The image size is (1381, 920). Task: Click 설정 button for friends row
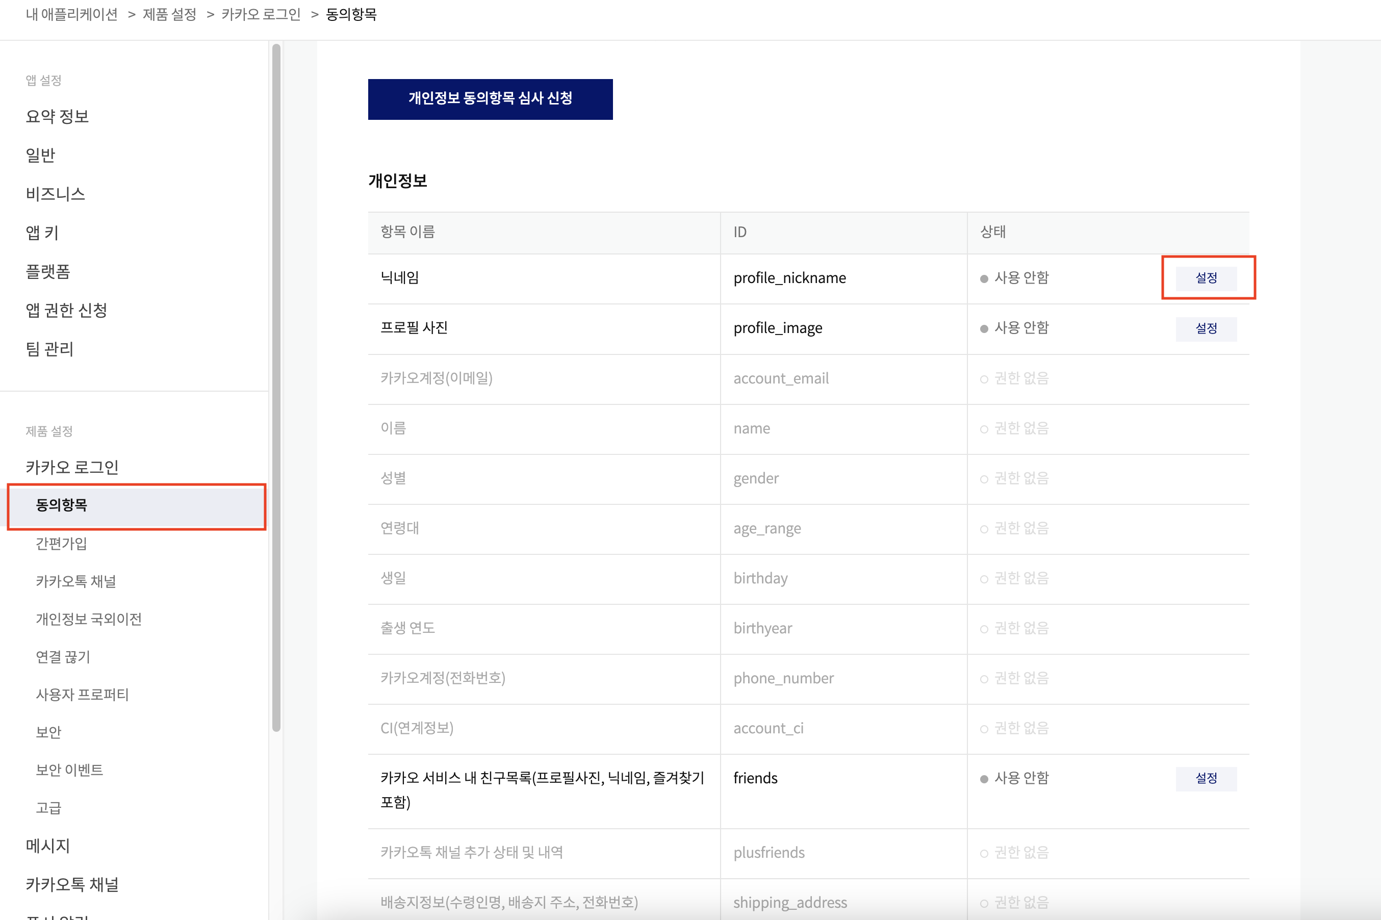tap(1206, 778)
